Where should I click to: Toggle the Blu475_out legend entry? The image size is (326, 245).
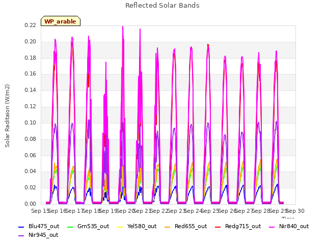tap(39, 227)
